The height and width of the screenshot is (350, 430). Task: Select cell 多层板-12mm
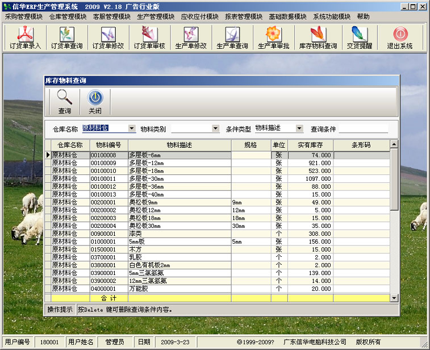coord(179,163)
